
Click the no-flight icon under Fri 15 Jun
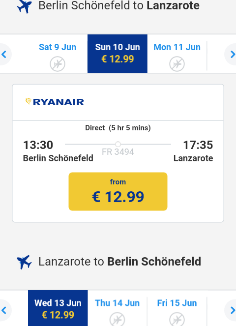177,319
